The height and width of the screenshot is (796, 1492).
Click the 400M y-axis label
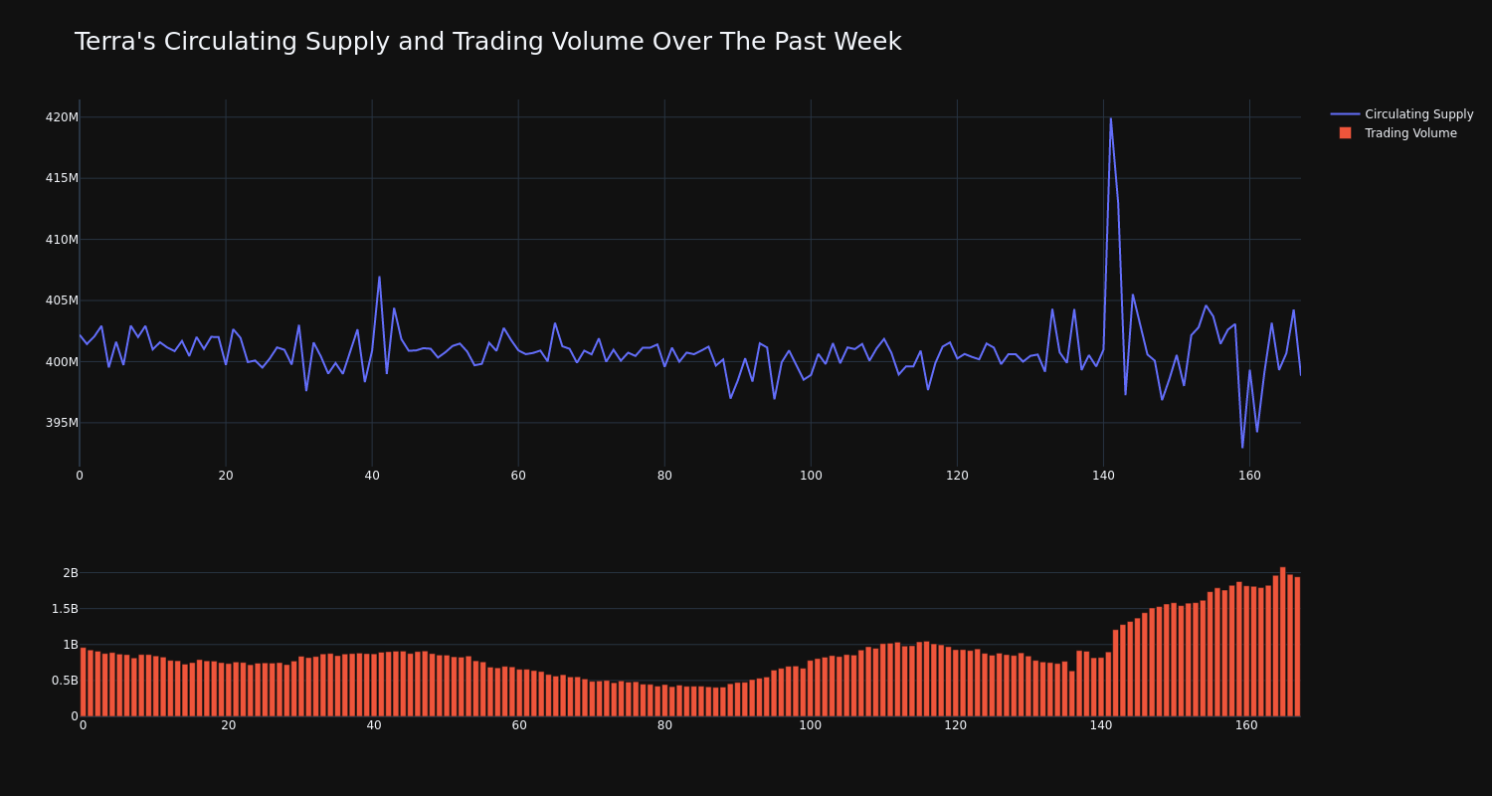pyautogui.click(x=62, y=362)
